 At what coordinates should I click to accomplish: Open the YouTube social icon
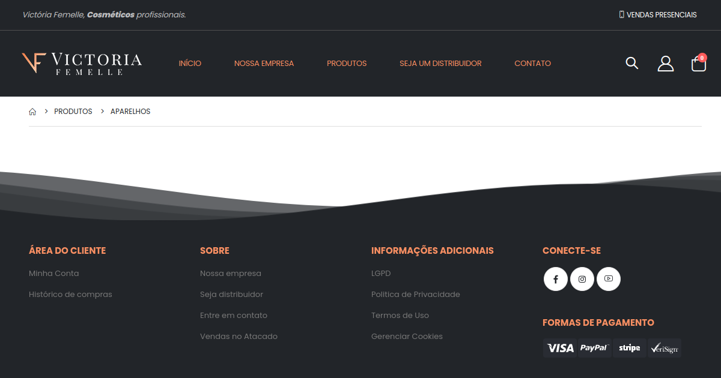tap(609, 279)
